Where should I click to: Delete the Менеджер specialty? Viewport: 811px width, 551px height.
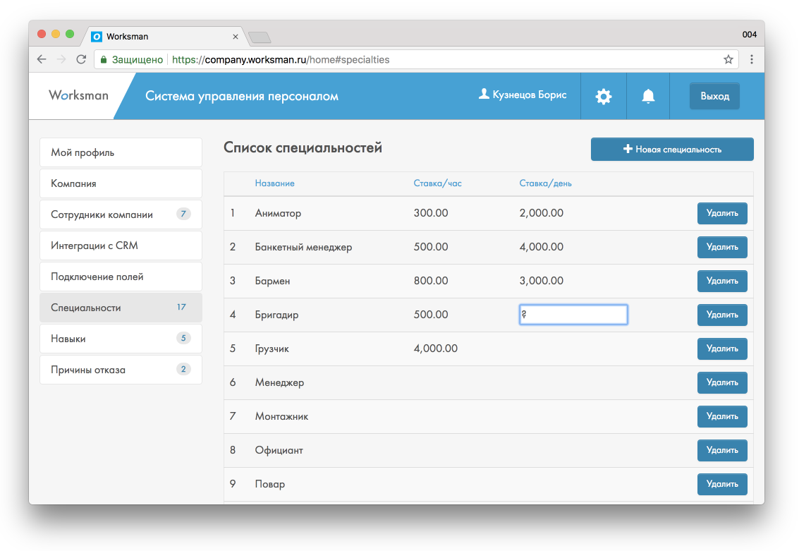[x=722, y=383]
